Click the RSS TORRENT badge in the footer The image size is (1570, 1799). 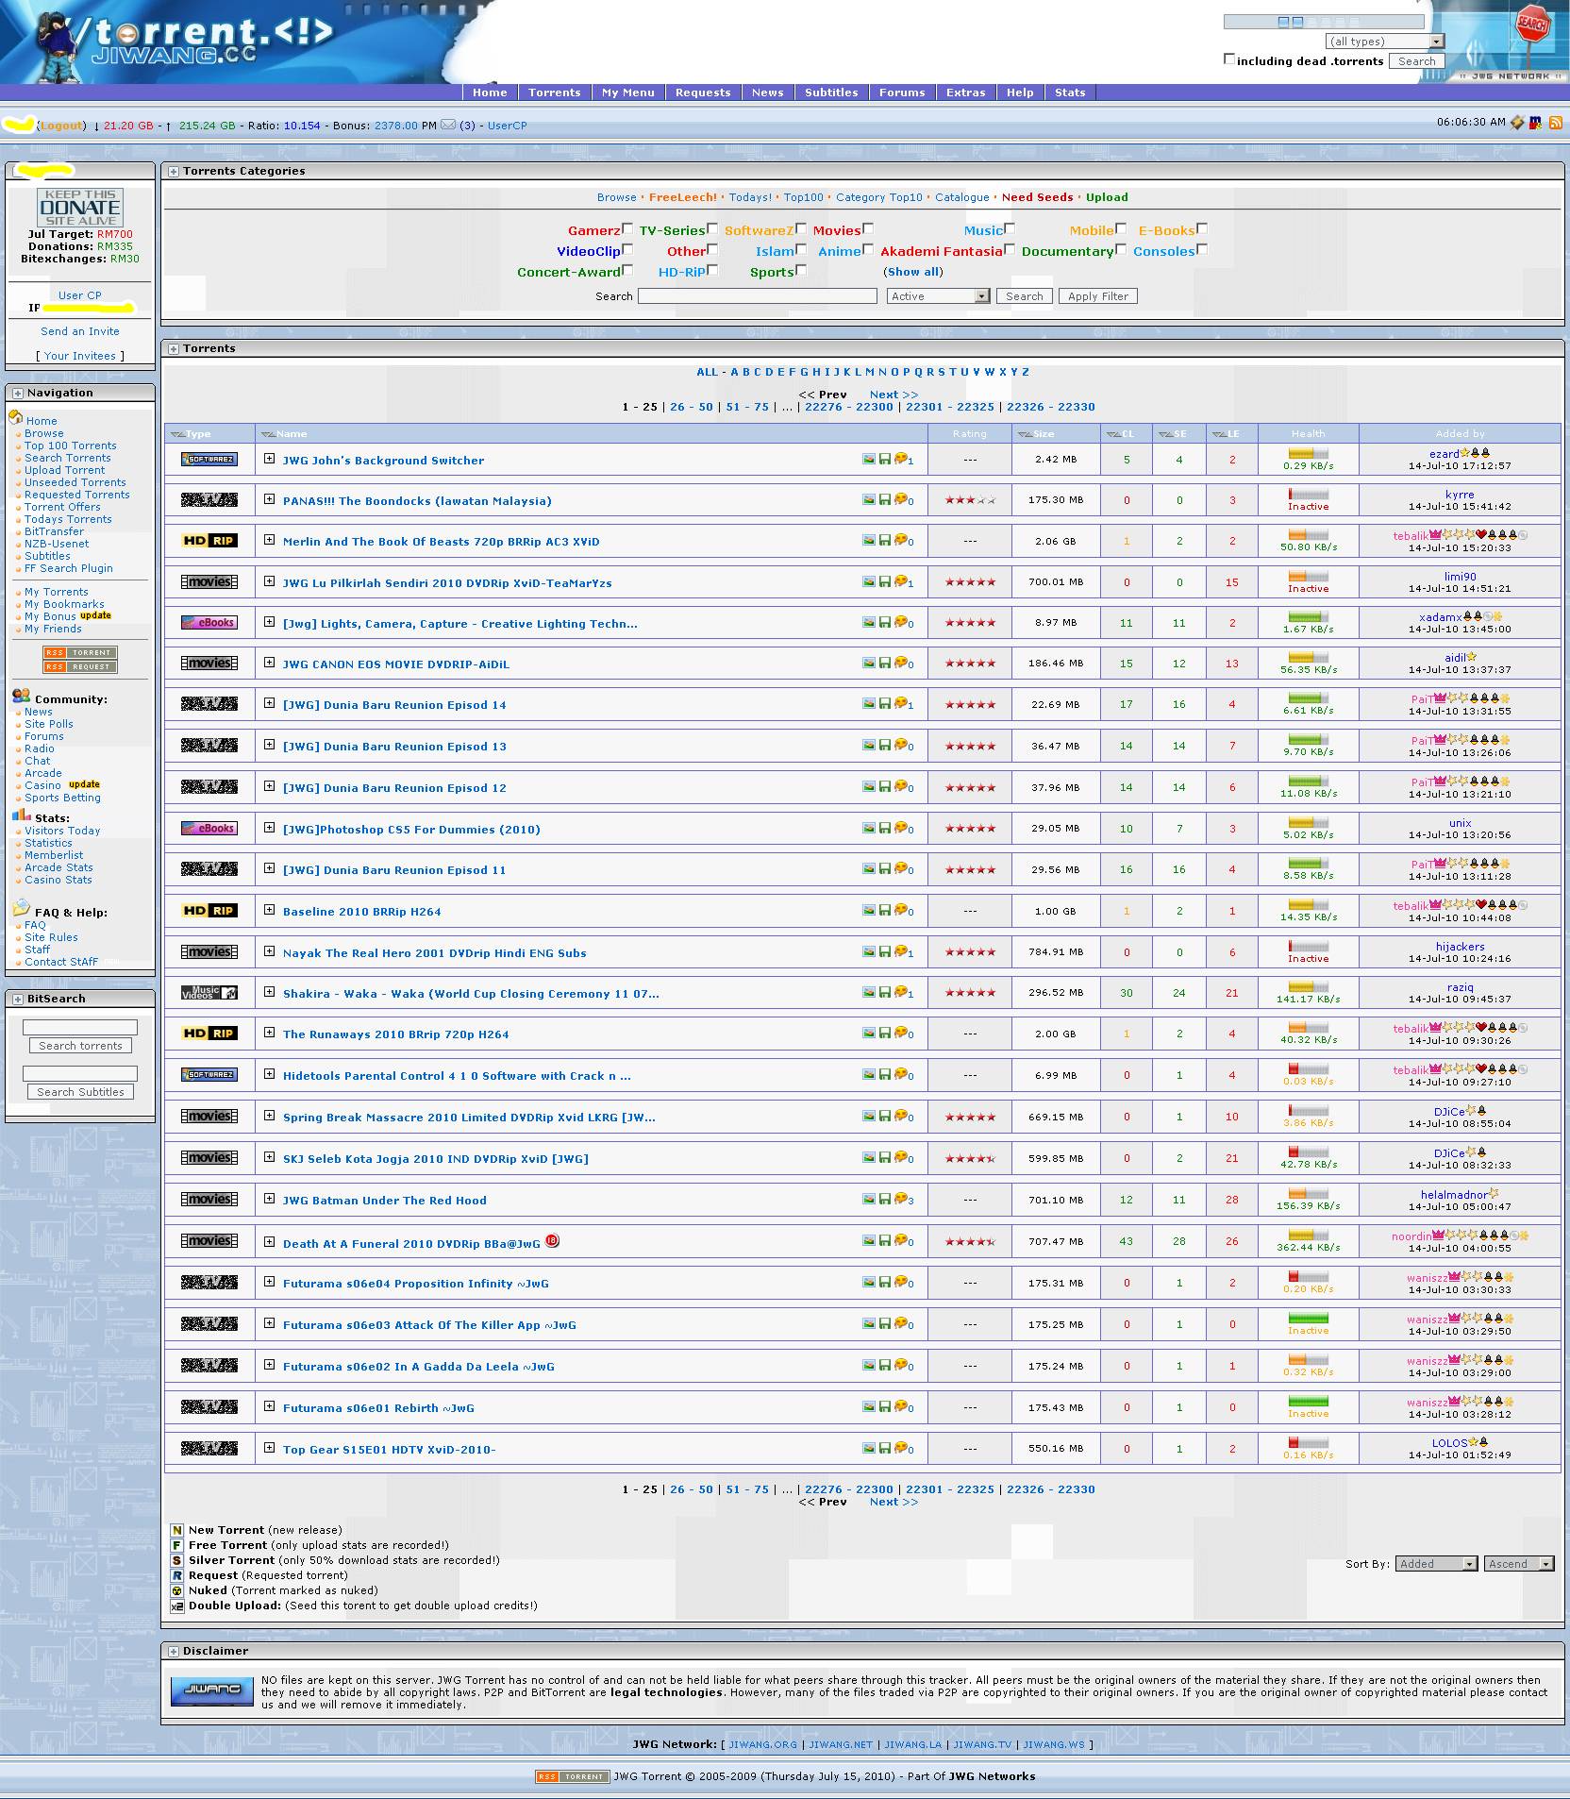[x=572, y=1776]
